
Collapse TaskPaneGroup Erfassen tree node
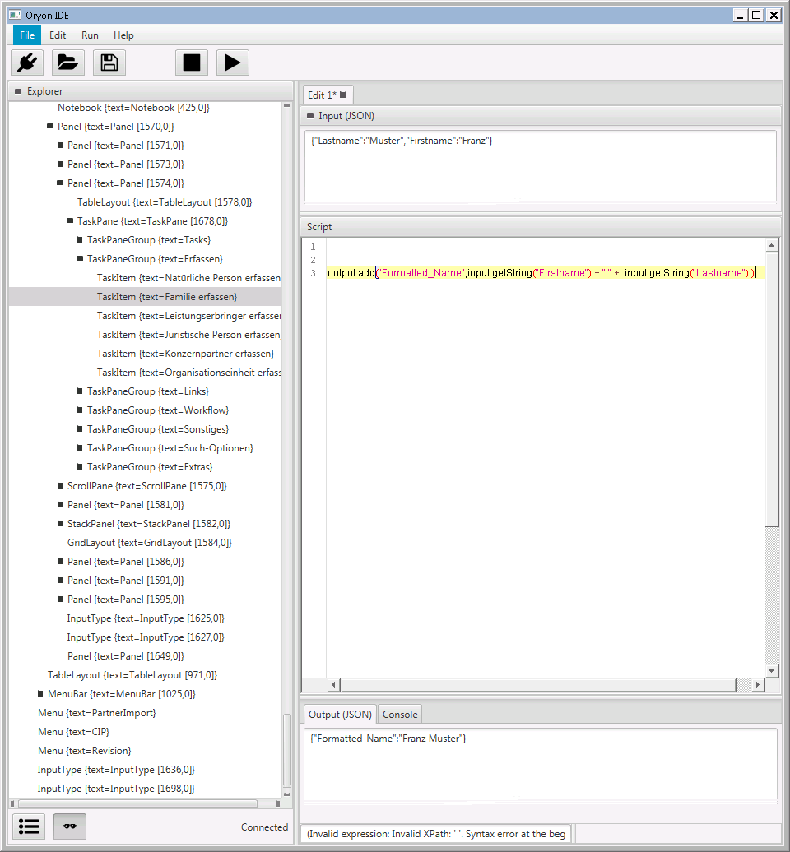[x=80, y=259]
